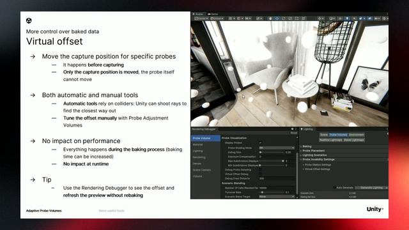Click Exposure Compensation value field

point(277,157)
